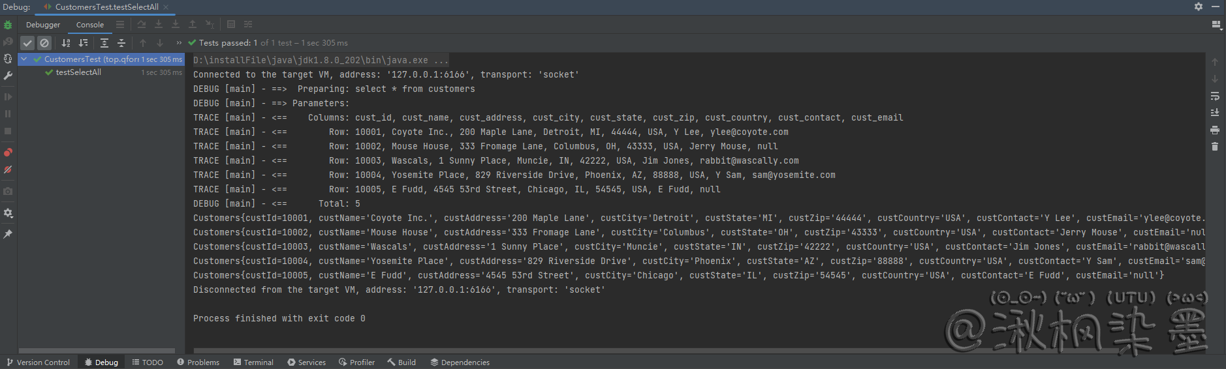Toggle Show Ignored tests button

coord(44,43)
